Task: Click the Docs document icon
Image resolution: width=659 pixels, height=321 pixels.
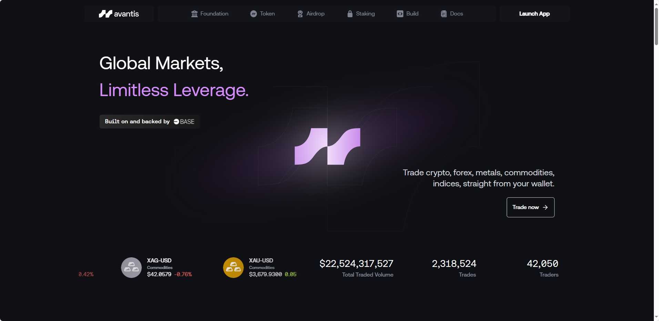Action: point(444,14)
